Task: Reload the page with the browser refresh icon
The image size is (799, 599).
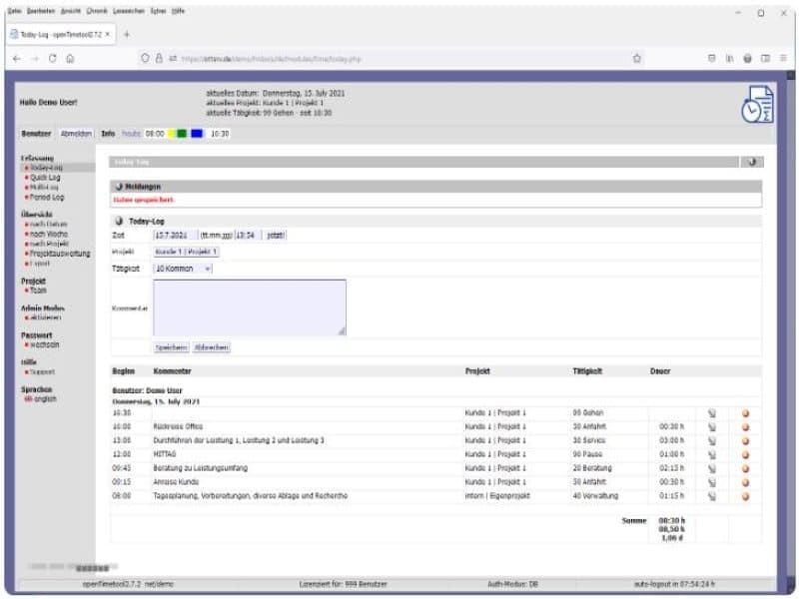Action: point(53,59)
